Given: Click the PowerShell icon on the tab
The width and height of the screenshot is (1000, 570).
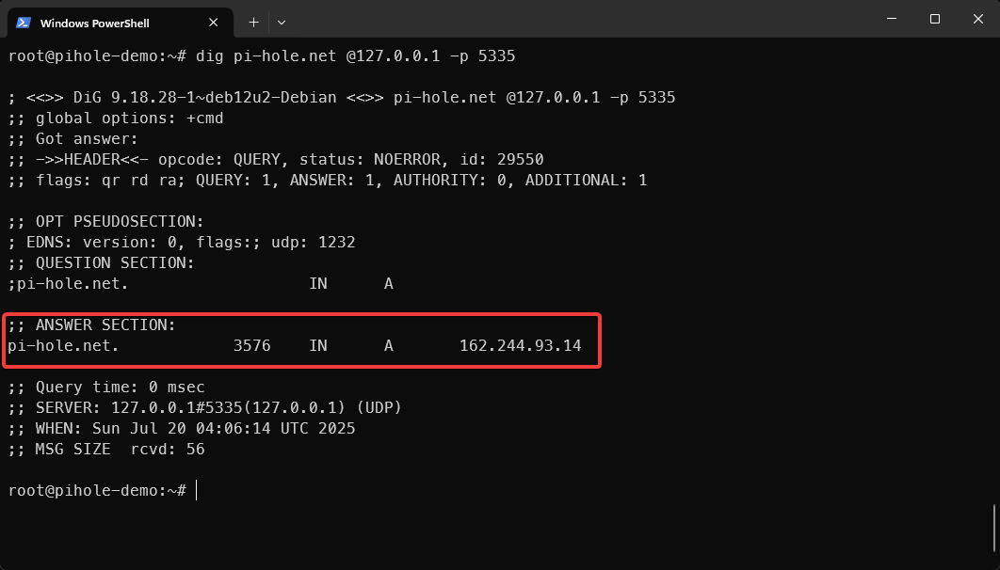Looking at the screenshot, I should tap(23, 23).
